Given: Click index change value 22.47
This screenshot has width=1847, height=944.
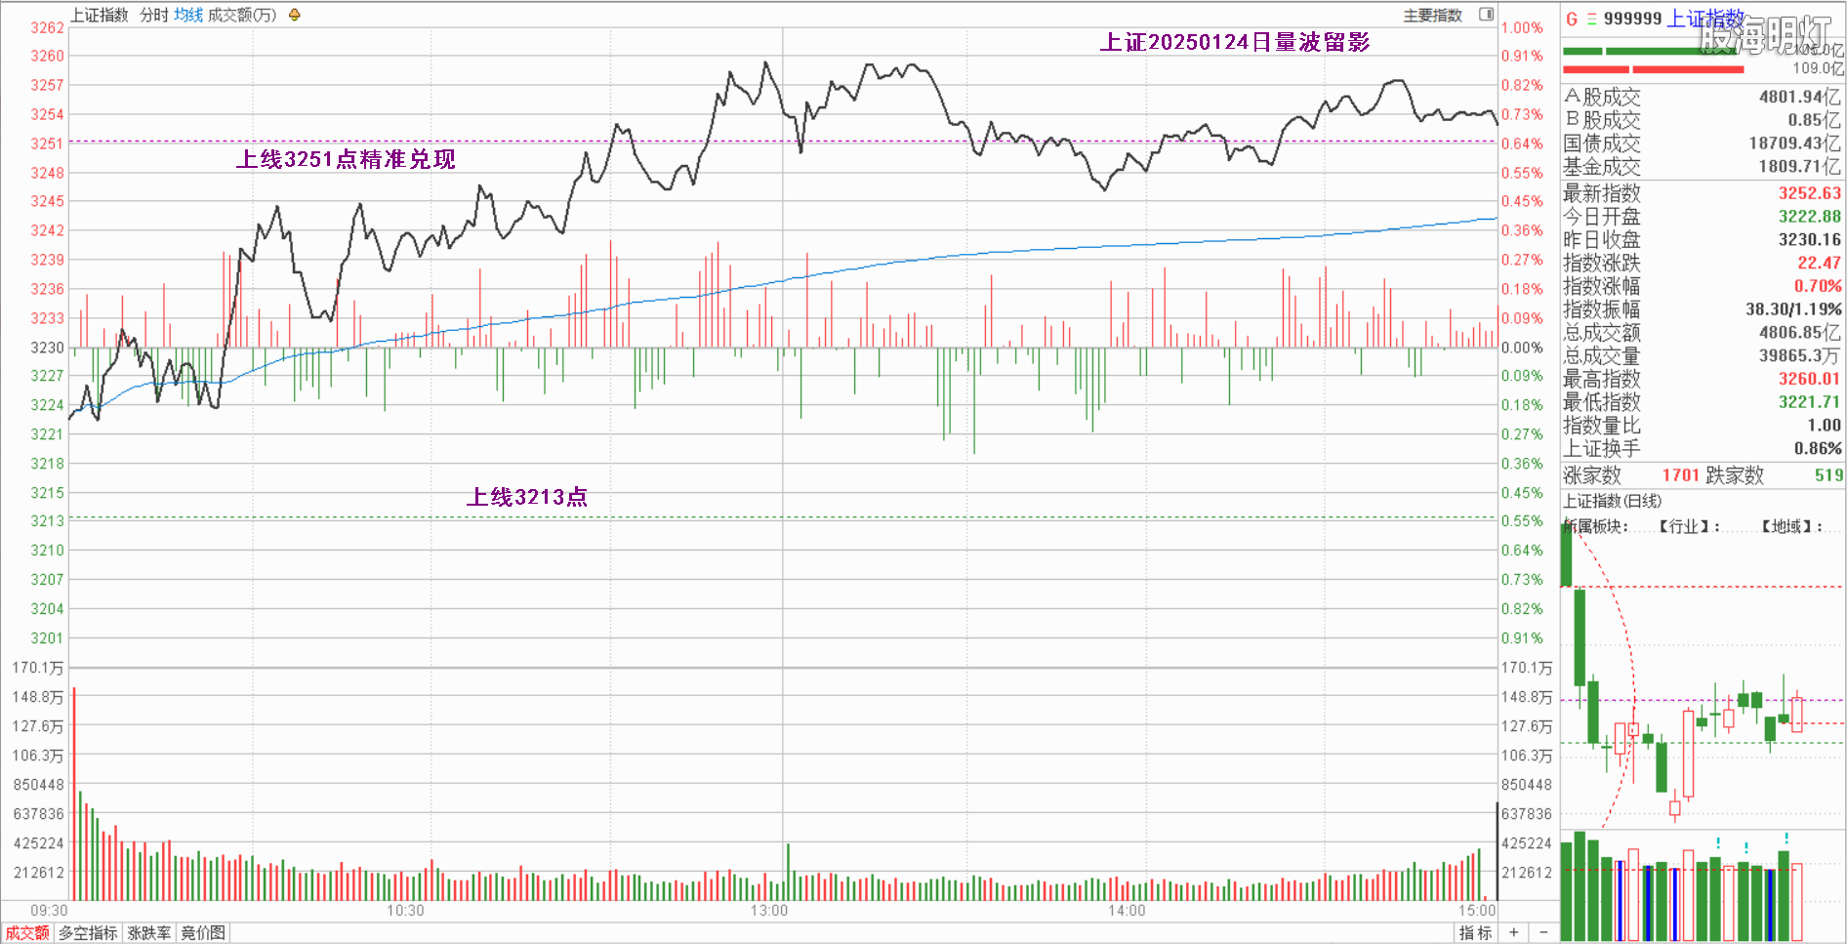Looking at the screenshot, I should coord(1819,263).
